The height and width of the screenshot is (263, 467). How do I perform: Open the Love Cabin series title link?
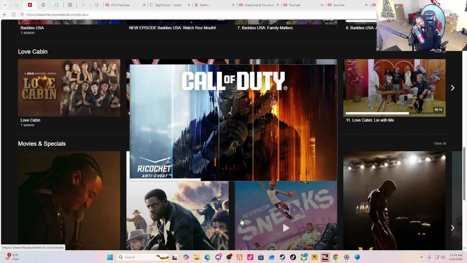pyautogui.click(x=30, y=120)
